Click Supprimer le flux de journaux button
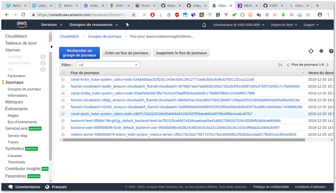This screenshot has height=193, width=336. [x=181, y=53]
